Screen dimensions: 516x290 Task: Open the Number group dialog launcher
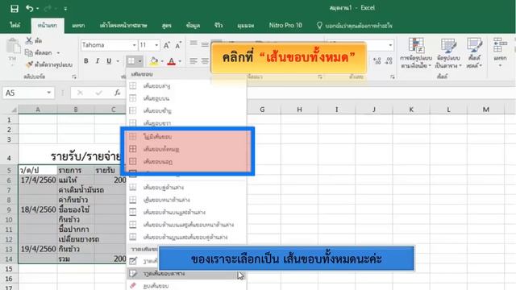(393, 77)
